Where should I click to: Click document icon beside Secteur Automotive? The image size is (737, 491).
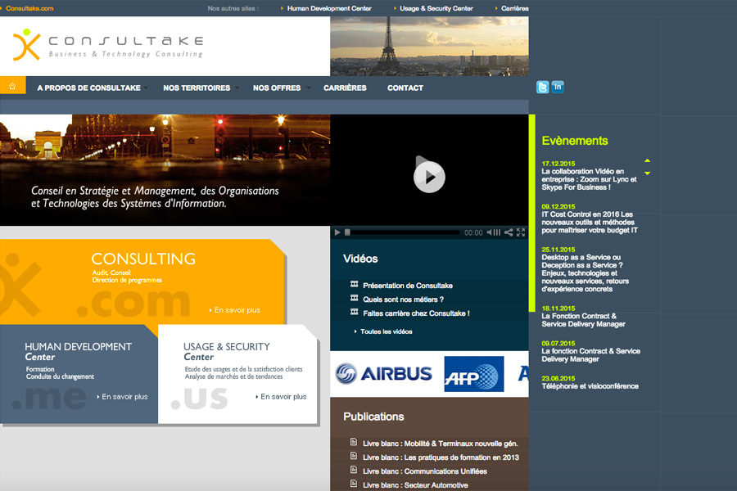pos(354,484)
